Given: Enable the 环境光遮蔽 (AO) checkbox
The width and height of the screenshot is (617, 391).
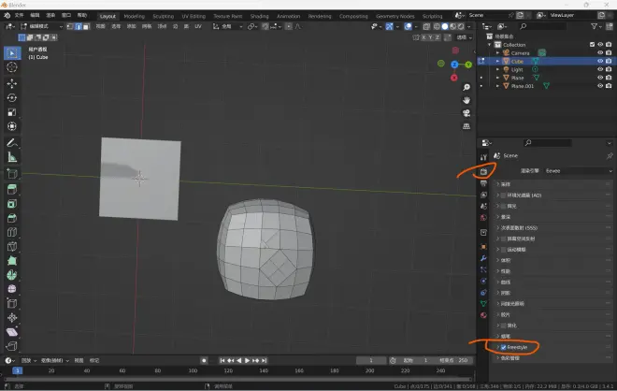Looking at the screenshot, I should click(x=503, y=195).
